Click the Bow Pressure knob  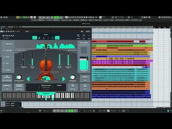point(73,77)
